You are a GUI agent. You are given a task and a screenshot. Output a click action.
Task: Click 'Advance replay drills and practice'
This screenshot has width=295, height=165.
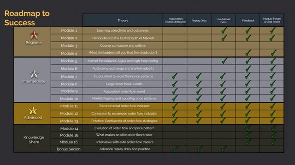[x=125, y=149]
